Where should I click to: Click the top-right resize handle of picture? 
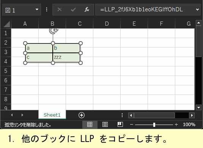tap(80, 43)
